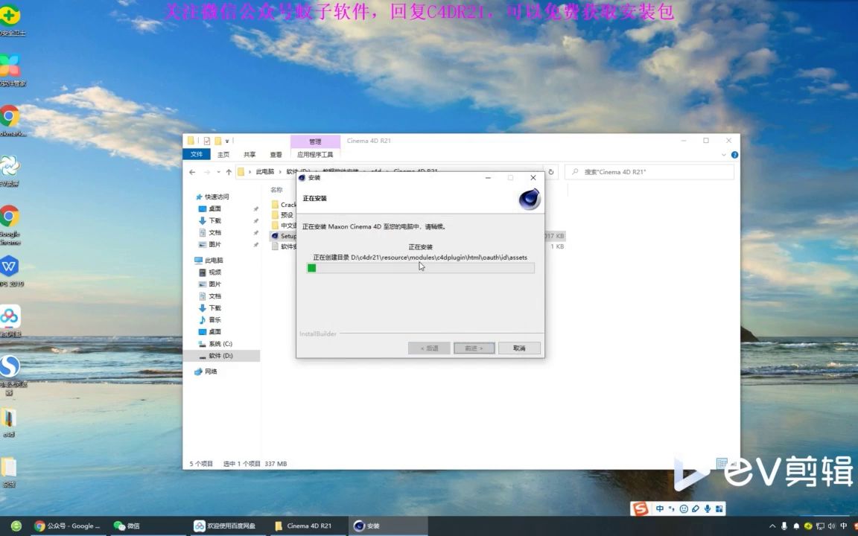858x536 pixels.
Task: Click the Cancel (取消) button in installer
Action: [519, 348]
